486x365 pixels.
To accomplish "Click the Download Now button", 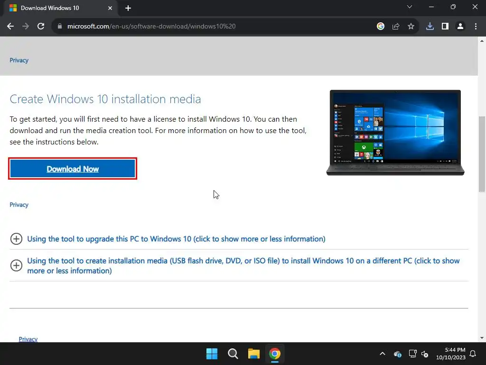I will (73, 169).
